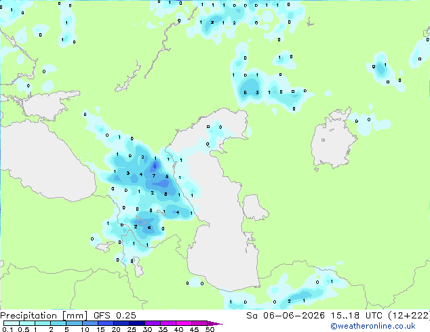Pick the 40–45 mm magenta legend swatch
This screenshot has height=332, width=430.
click(184, 323)
